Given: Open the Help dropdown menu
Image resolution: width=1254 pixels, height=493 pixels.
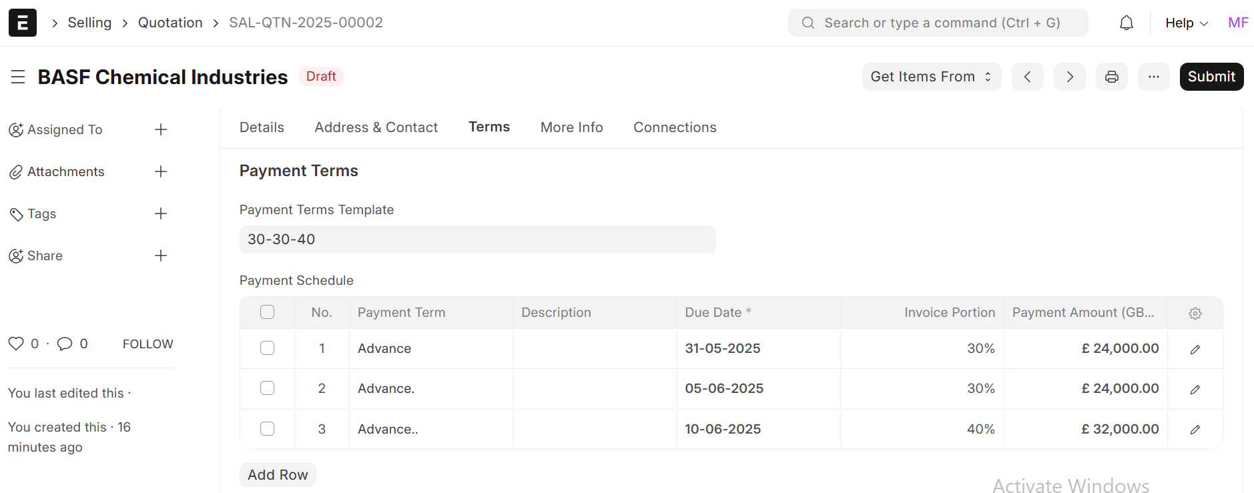Looking at the screenshot, I should point(1186,23).
